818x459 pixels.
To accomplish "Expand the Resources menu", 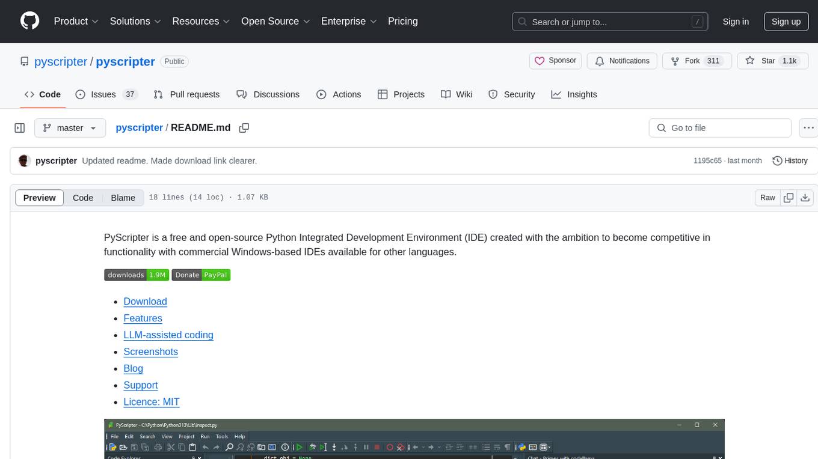I will pyautogui.click(x=201, y=21).
